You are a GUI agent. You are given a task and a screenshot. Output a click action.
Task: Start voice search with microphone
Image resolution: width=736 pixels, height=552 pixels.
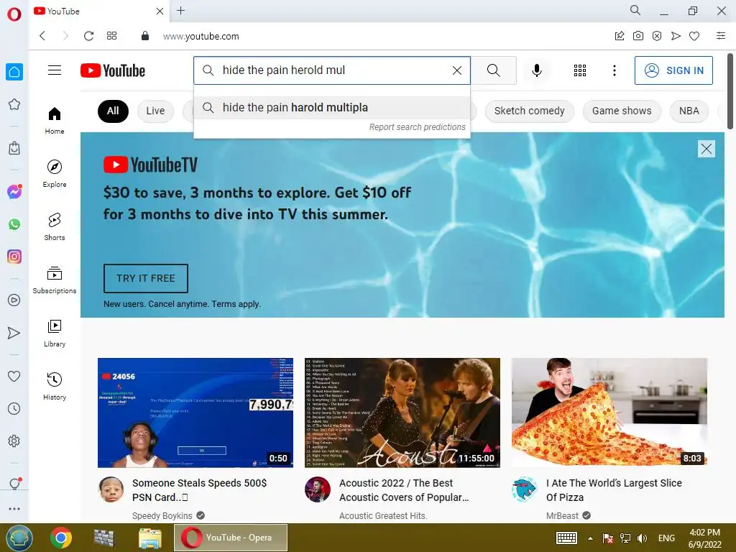pyautogui.click(x=536, y=70)
